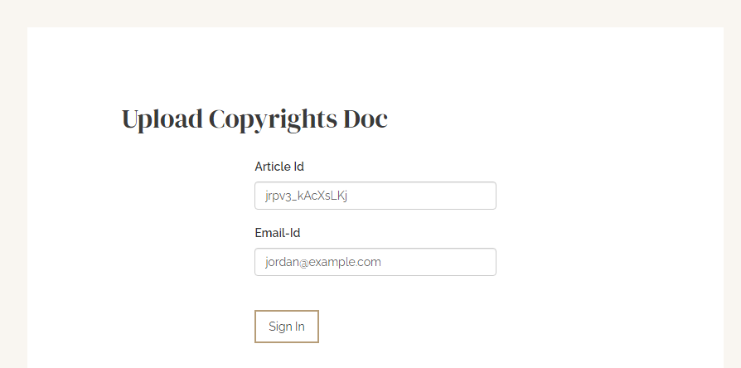This screenshot has height=368, width=741.
Task: Click the Upload Copyrights Doc heading
Action: tap(254, 119)
